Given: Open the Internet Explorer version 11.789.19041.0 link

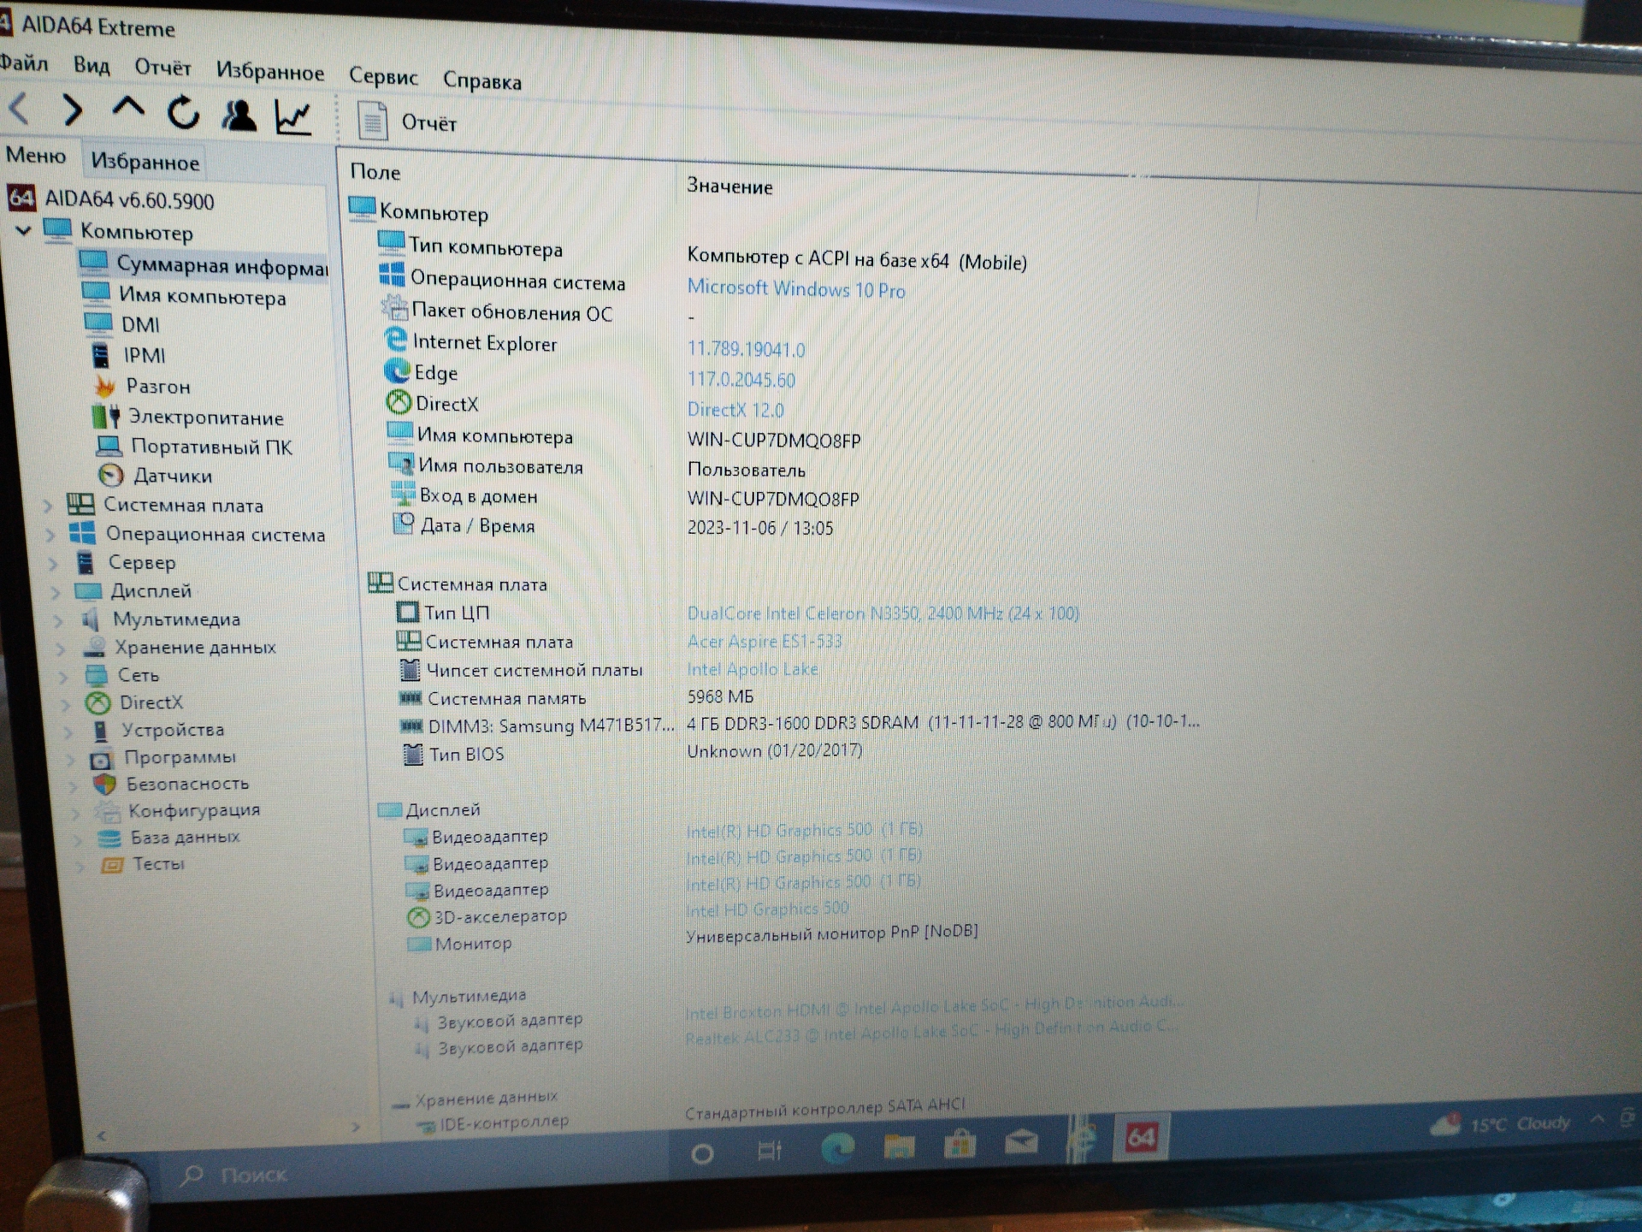Looking at the screenshot, I should pos(747,349).
